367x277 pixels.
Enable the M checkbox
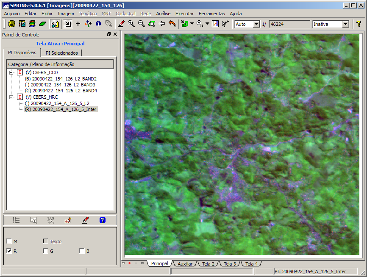pos(9,241)
